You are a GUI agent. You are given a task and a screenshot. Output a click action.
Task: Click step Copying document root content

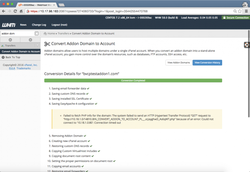(x=71, y=156)
